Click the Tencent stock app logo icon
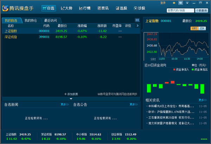 tap(5, 8)
